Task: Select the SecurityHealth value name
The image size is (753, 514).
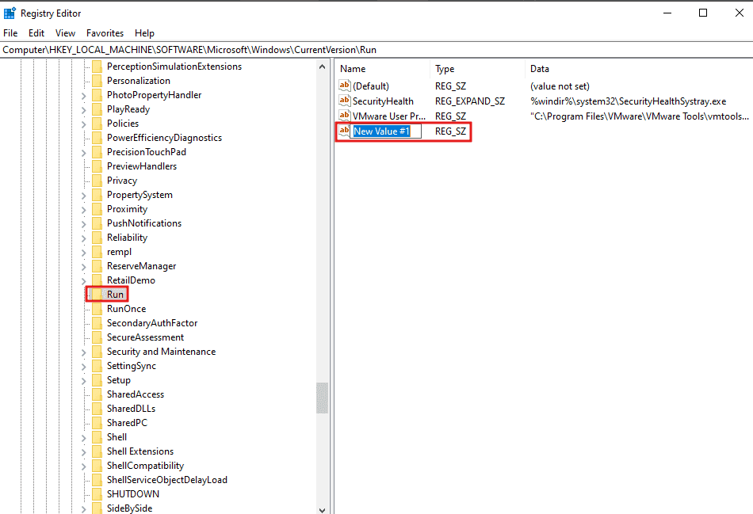Action: point(383,101)
